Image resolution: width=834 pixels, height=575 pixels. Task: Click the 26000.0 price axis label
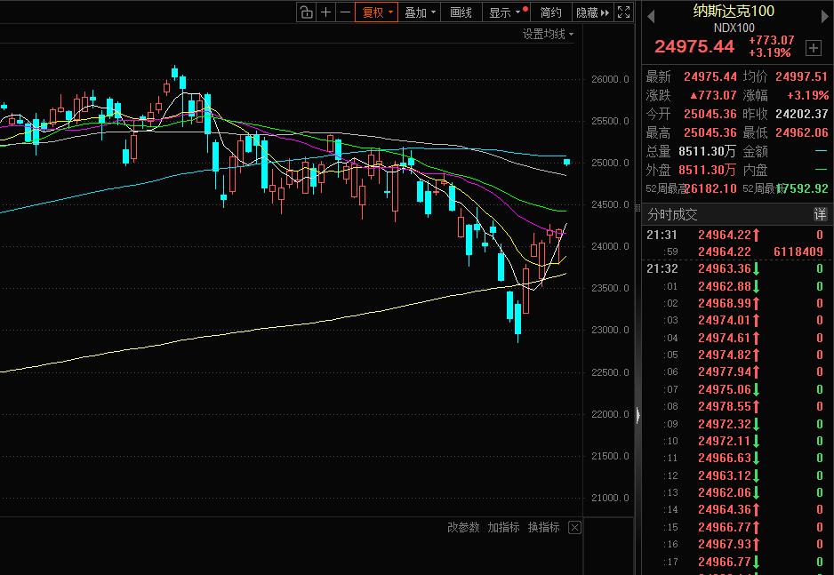[x=610, y=79]
